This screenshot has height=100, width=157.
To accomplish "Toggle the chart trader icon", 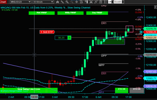I will pyautogui.click(x=86, y=2).
